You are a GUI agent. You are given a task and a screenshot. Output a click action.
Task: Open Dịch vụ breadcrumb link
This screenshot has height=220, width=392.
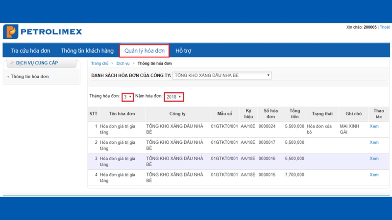coord(123,64)
